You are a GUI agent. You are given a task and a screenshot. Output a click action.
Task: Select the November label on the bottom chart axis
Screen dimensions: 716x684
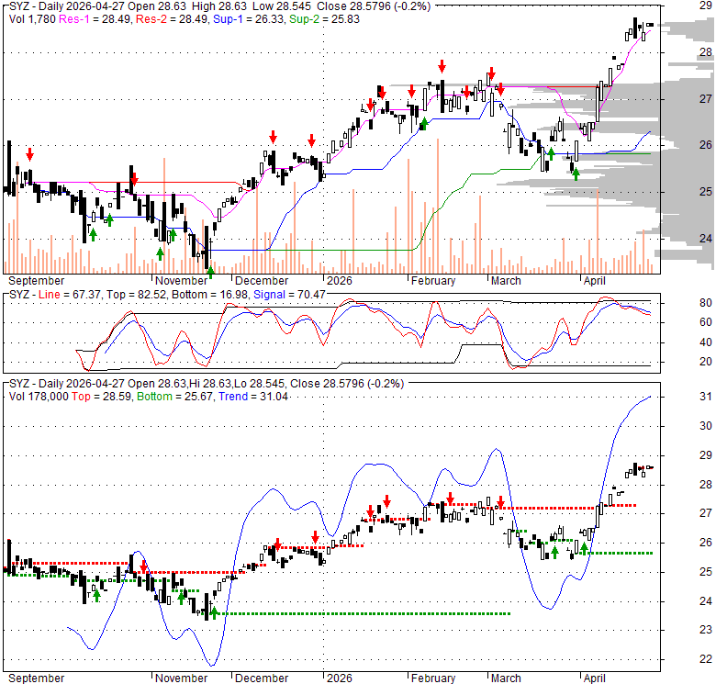pos(181,678)
